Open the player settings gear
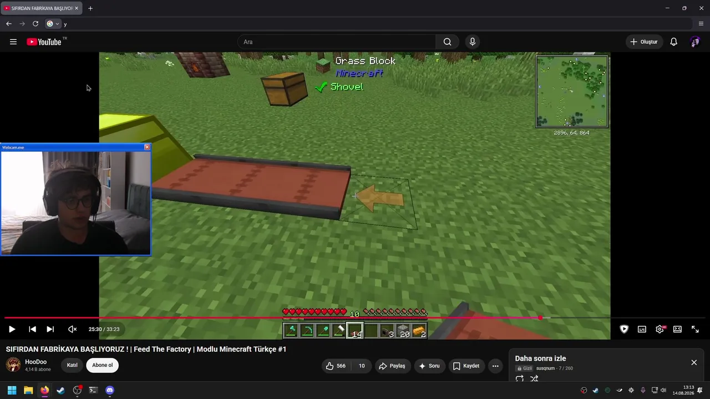Image resolution: width=710 pixels, height=399 pixels. 660,329
